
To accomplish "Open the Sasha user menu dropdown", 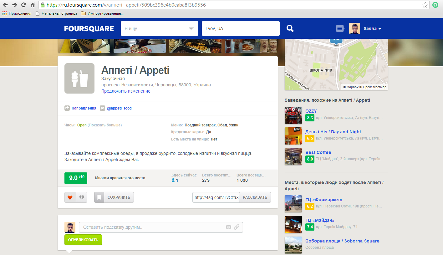I will coord(372,28).
